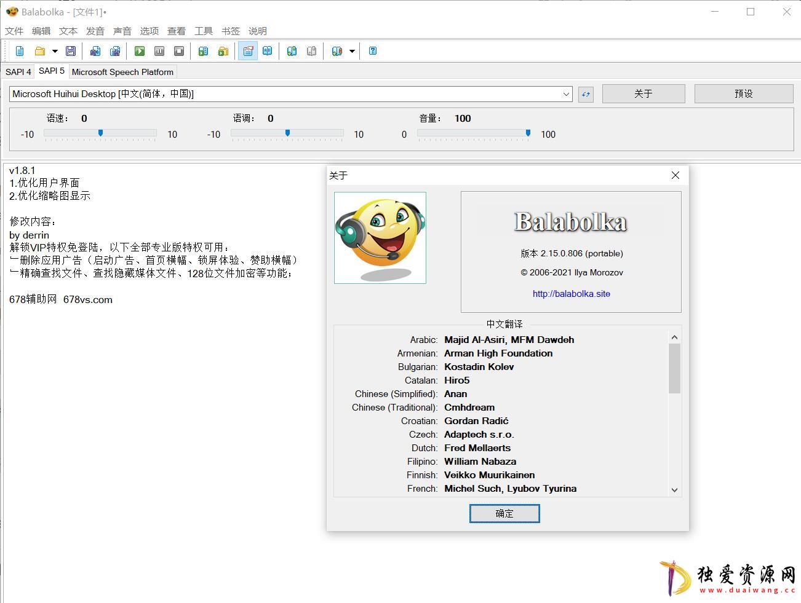This screenshot has width=801, height=603.
Task: Open the 查看 menu
Action: click(177, 31)
